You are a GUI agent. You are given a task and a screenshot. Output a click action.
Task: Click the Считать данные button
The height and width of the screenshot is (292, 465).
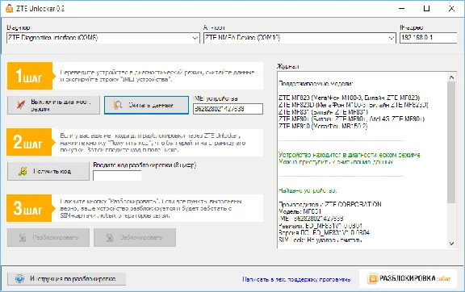(x=146, y=105)
